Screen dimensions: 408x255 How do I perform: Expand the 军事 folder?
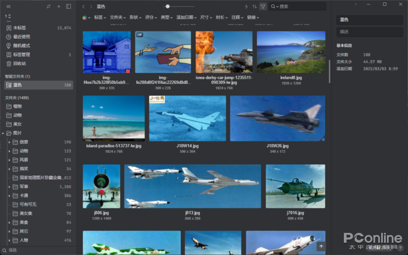tap(9, 186)
